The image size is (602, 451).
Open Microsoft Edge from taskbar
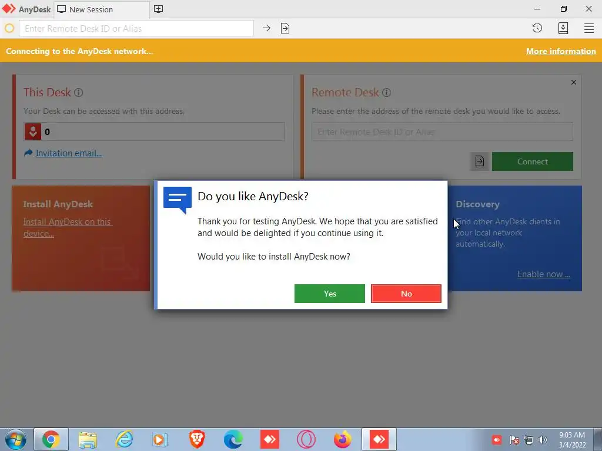(x=233, y=439)
